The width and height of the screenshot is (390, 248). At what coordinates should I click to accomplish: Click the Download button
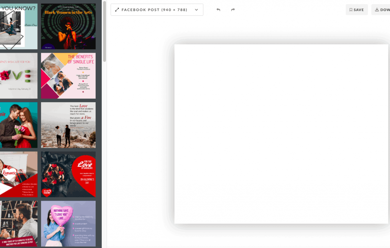click(381, 10)
